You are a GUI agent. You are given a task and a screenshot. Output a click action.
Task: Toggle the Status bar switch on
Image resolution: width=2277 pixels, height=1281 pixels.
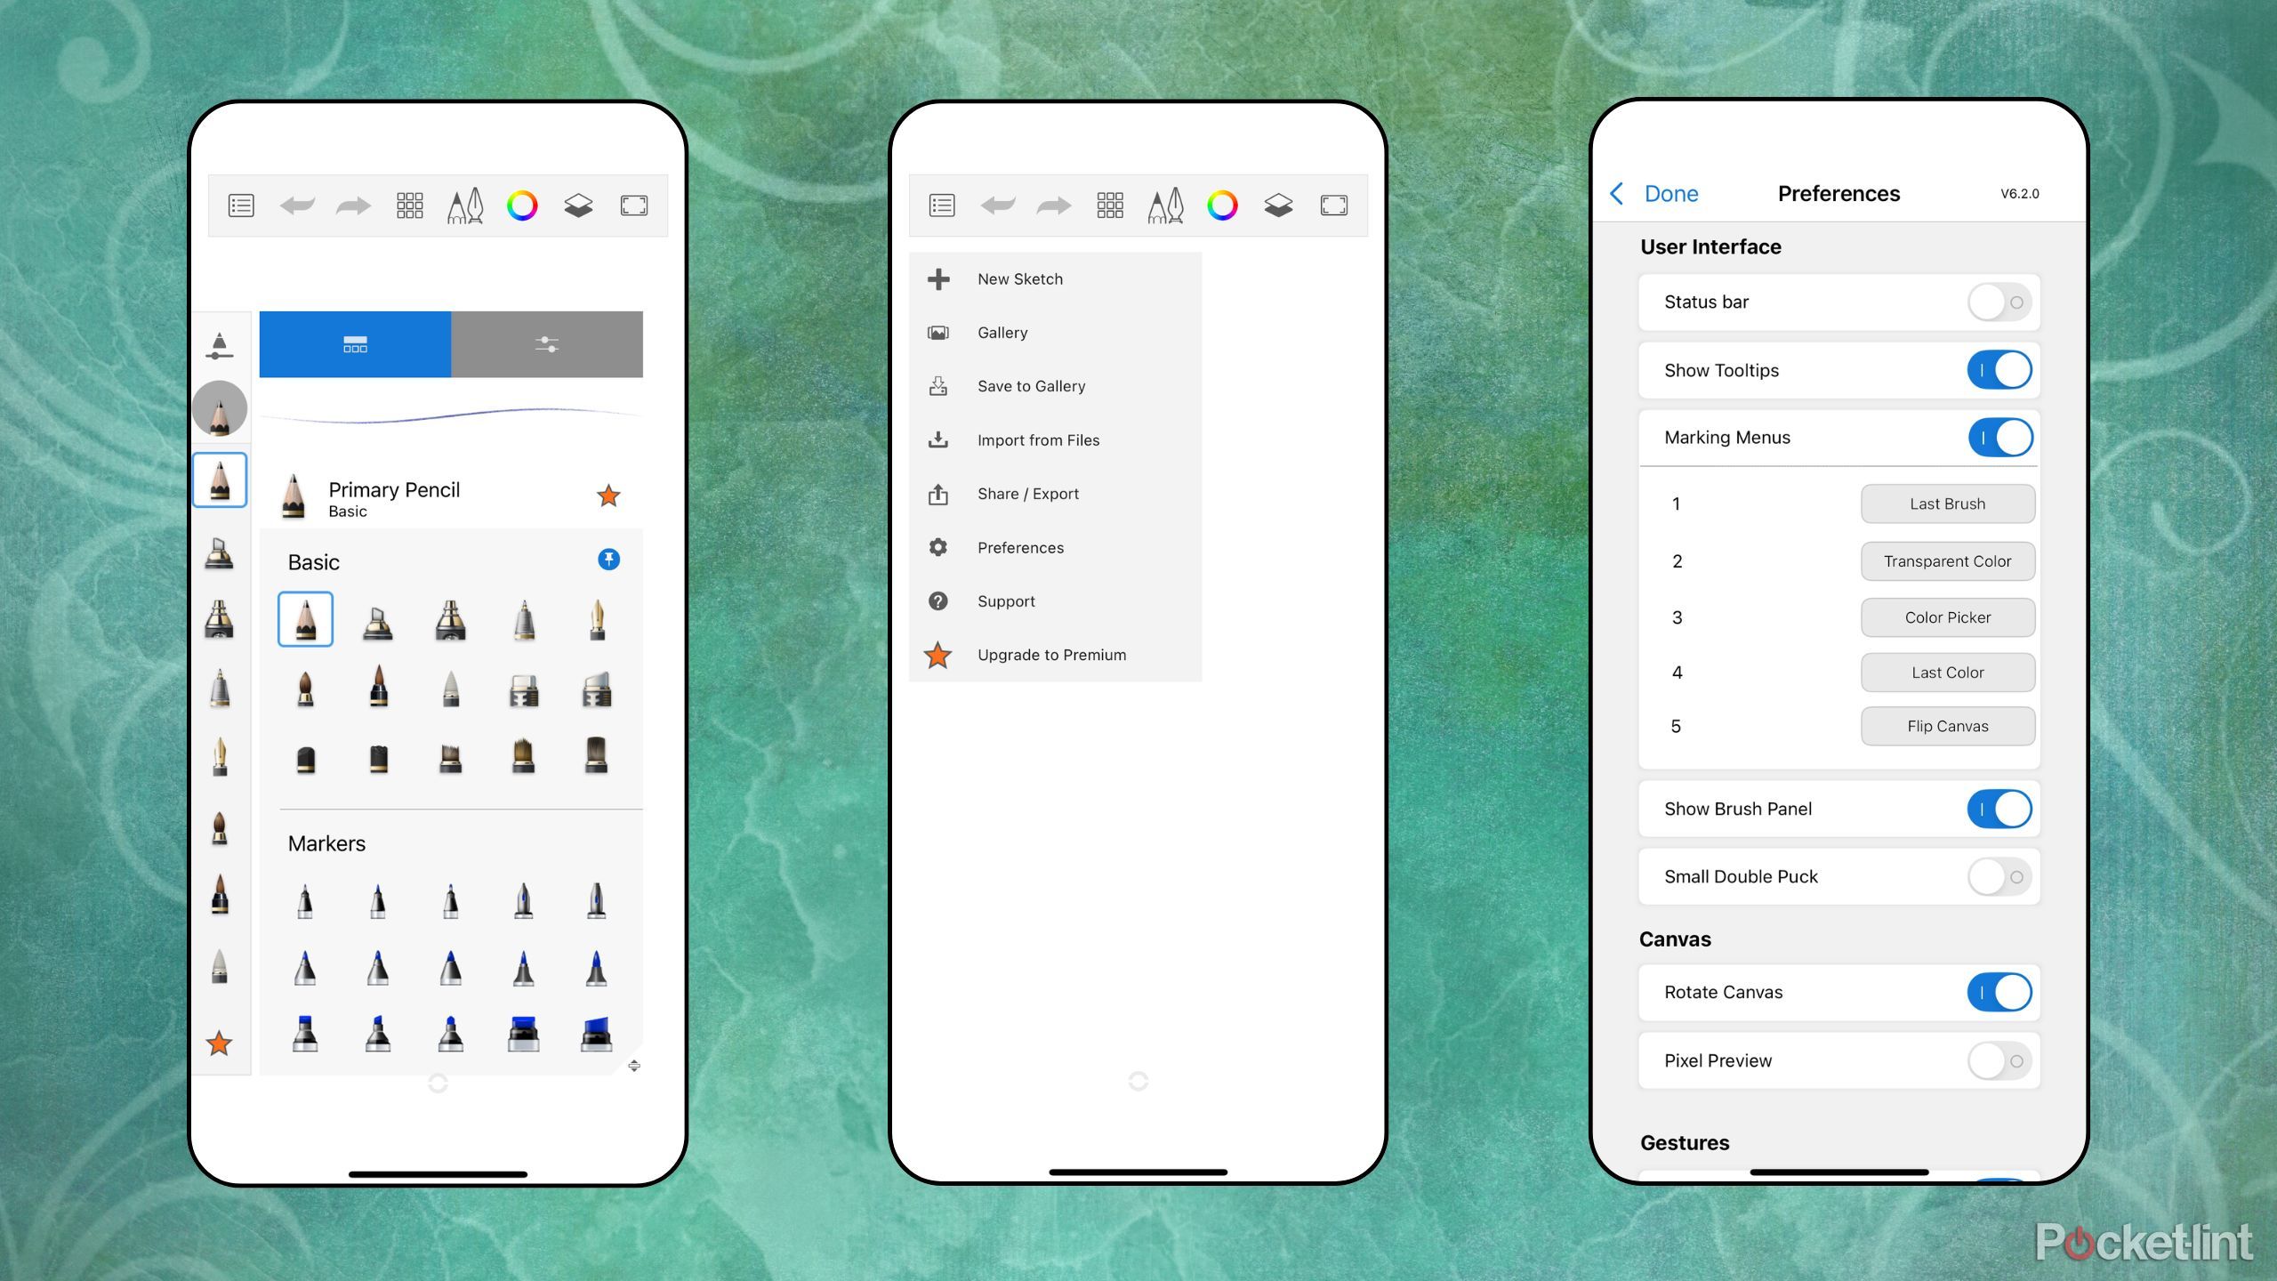pos(1999,302)
